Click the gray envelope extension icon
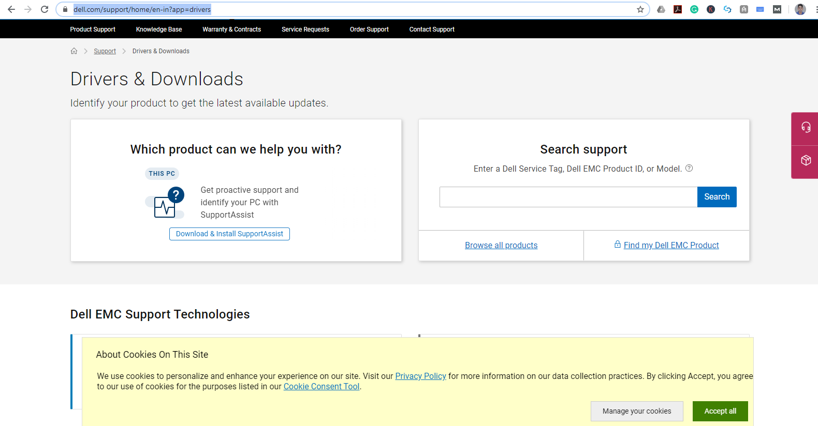Image resolution: width=818 pixels, height=426 pixels. click(744, 9)
